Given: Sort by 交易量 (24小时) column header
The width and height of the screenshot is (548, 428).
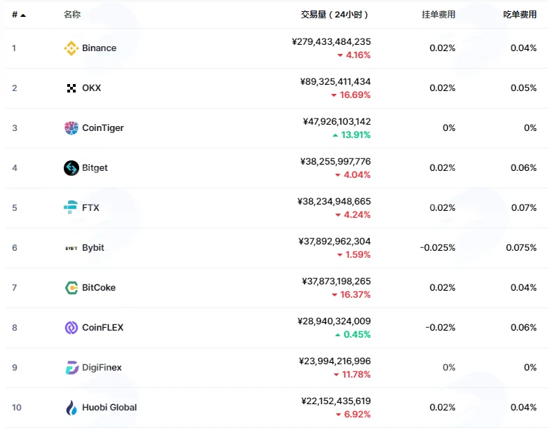Looking at the screenshot, I should pos(334,15).
